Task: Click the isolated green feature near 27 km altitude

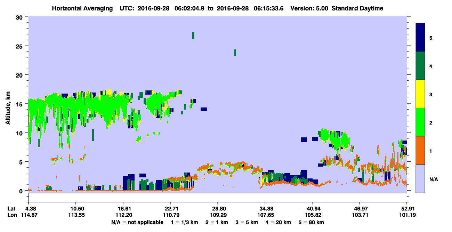Action: click(x=193, y=35)
